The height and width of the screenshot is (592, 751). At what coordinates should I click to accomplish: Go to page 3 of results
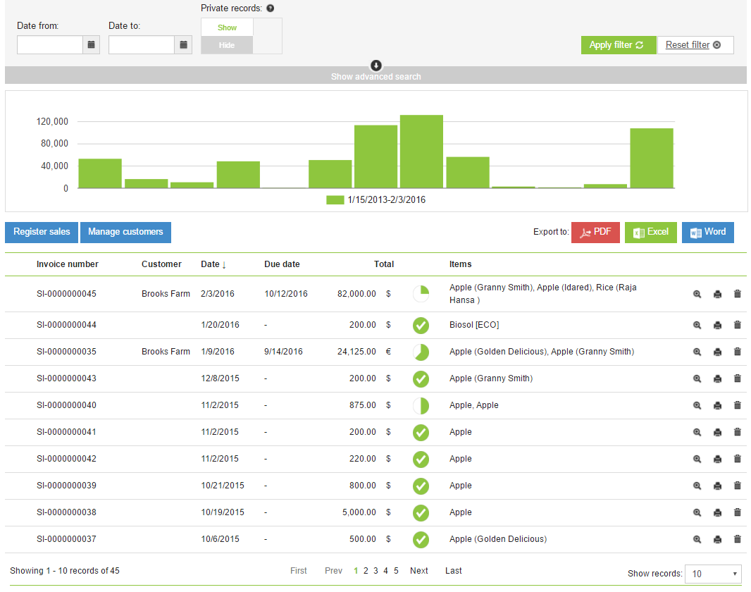(x=375, y=571)
